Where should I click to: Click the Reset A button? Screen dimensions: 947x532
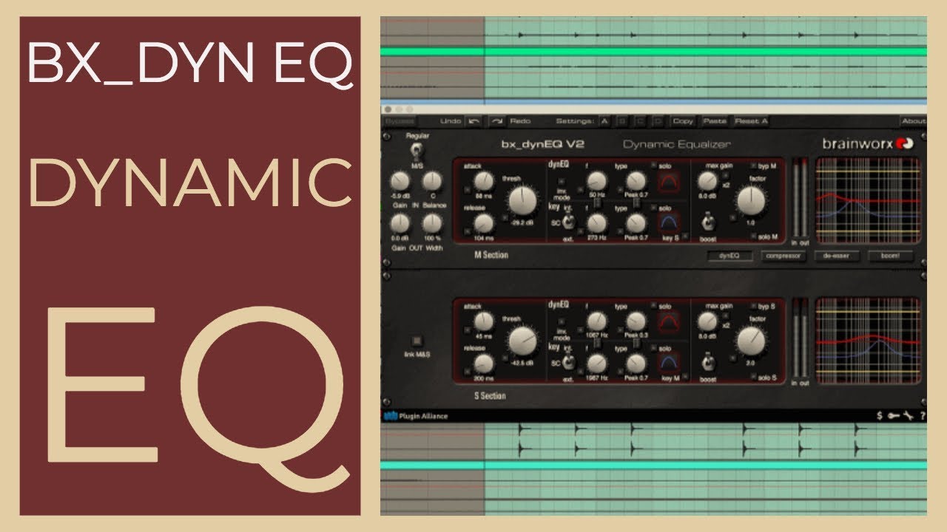(x=751, y=121)
